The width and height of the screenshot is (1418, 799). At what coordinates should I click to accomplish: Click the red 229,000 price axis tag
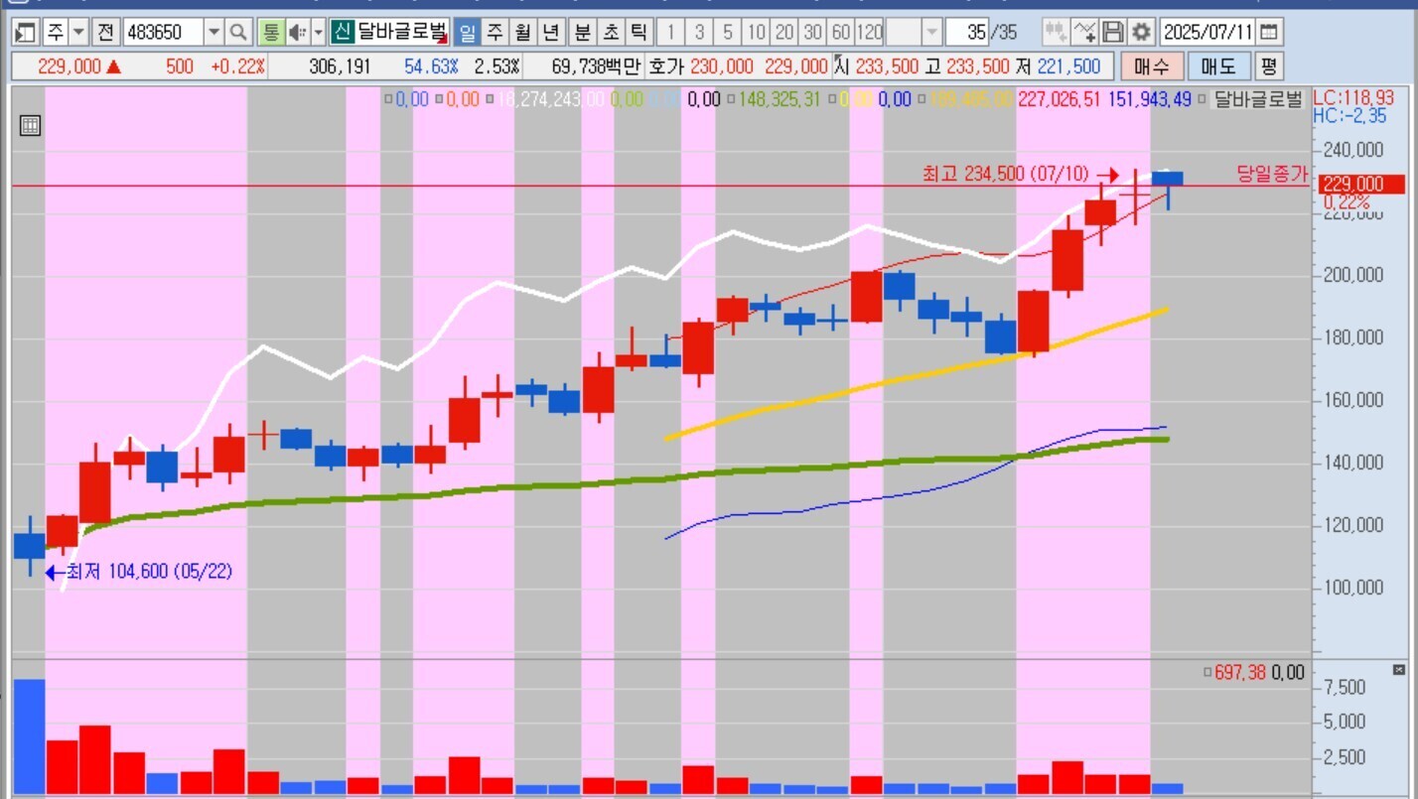click(x=1361, y=184)
